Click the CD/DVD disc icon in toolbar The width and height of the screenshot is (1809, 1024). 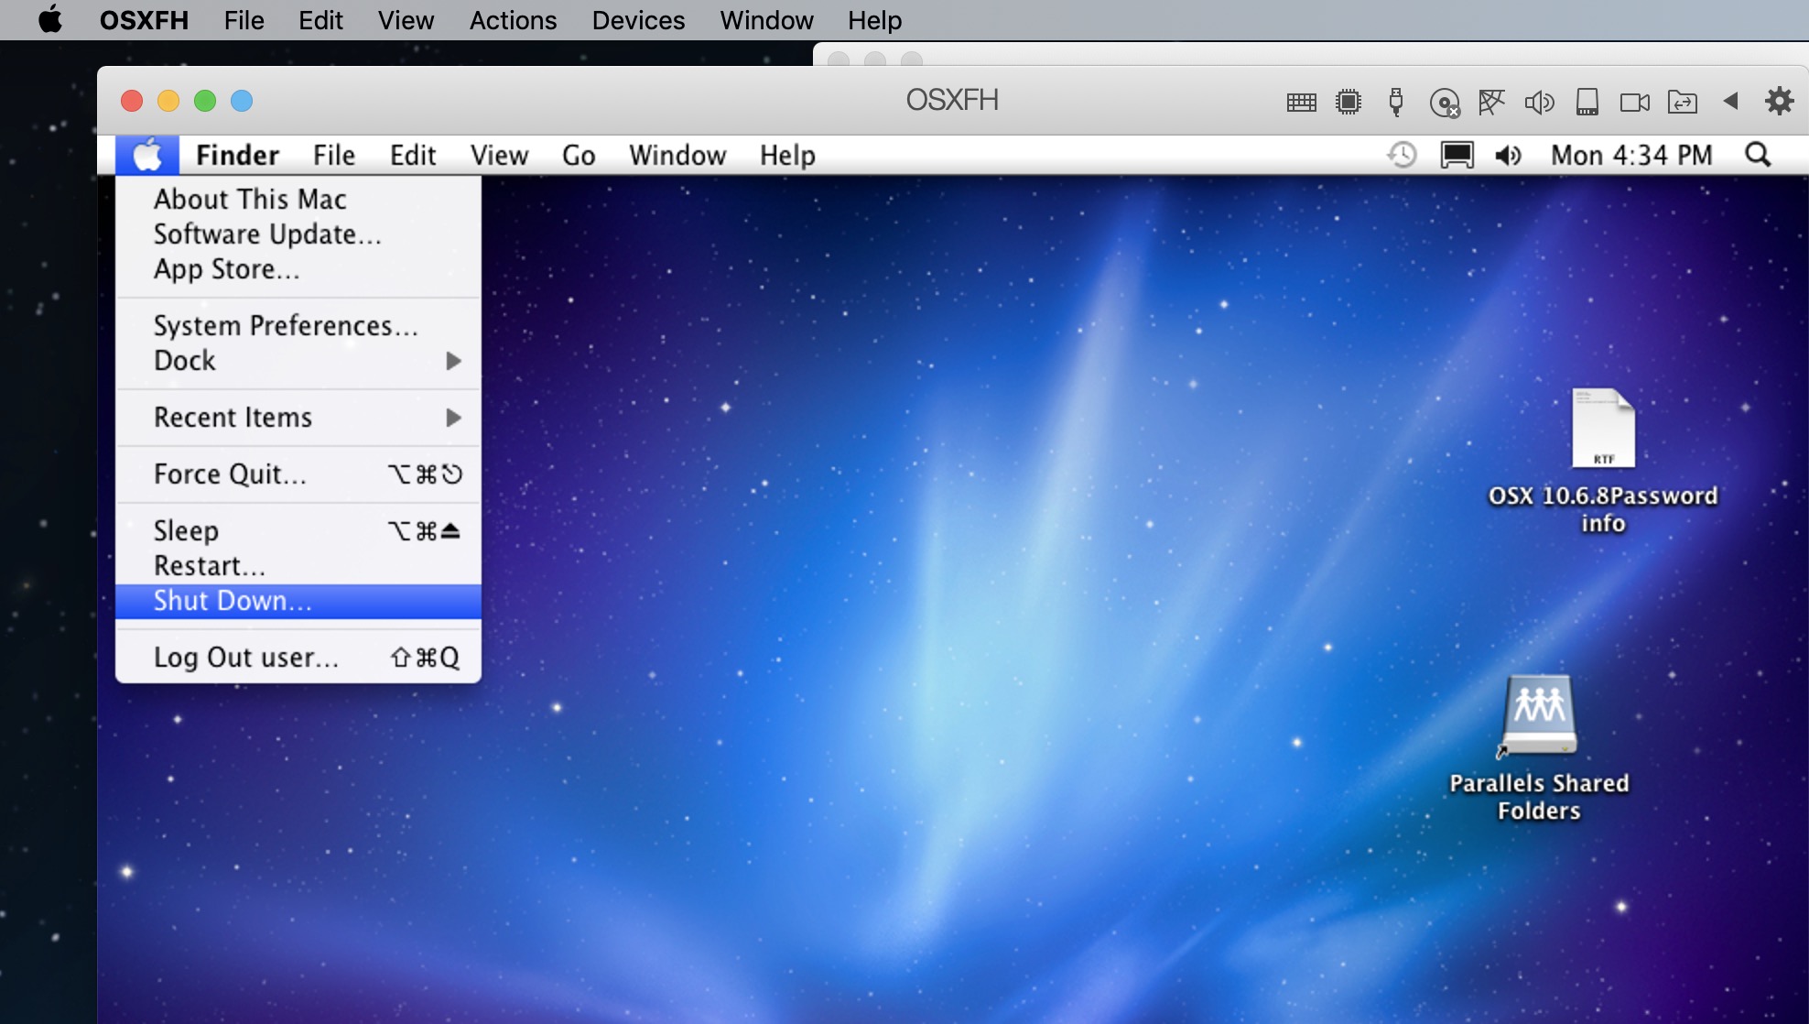(x=1445, y=103)
